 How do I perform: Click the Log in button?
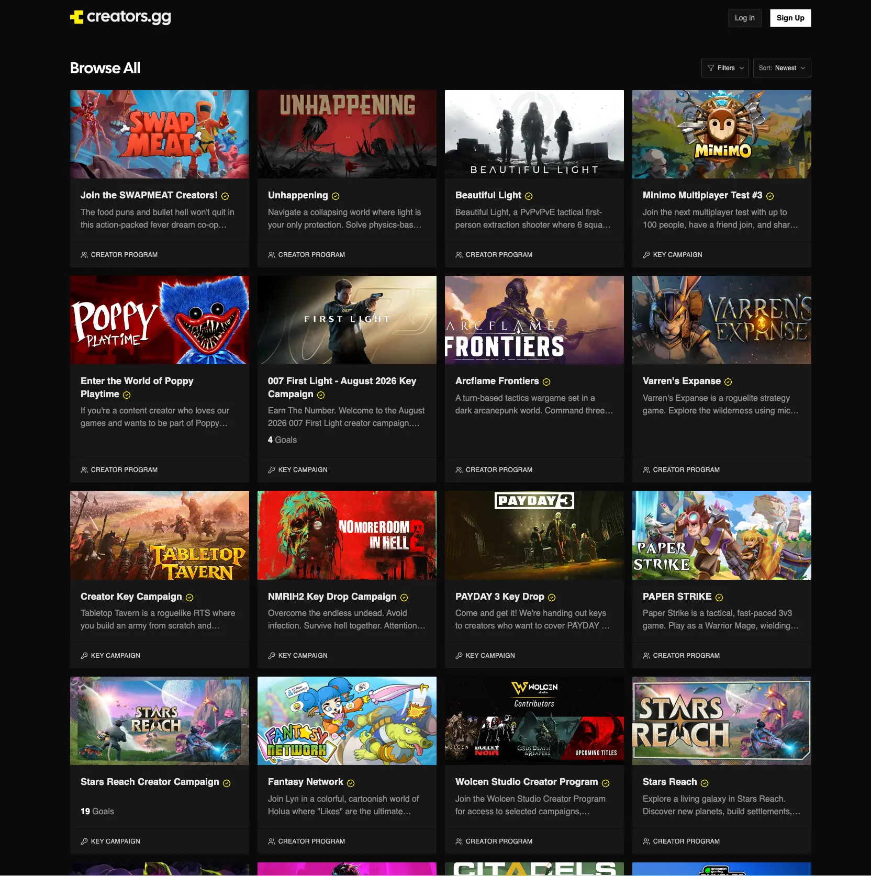tap(744, 18)
